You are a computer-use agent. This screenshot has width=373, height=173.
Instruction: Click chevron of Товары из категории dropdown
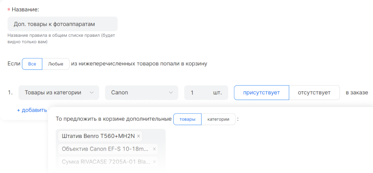tap(91, 93)
